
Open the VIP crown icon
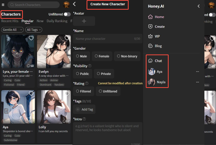pyautogui.click(x=150, y=36)
